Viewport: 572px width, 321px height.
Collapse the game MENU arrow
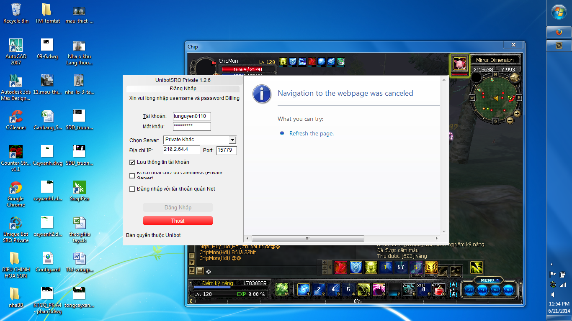[x=498, y=280]
